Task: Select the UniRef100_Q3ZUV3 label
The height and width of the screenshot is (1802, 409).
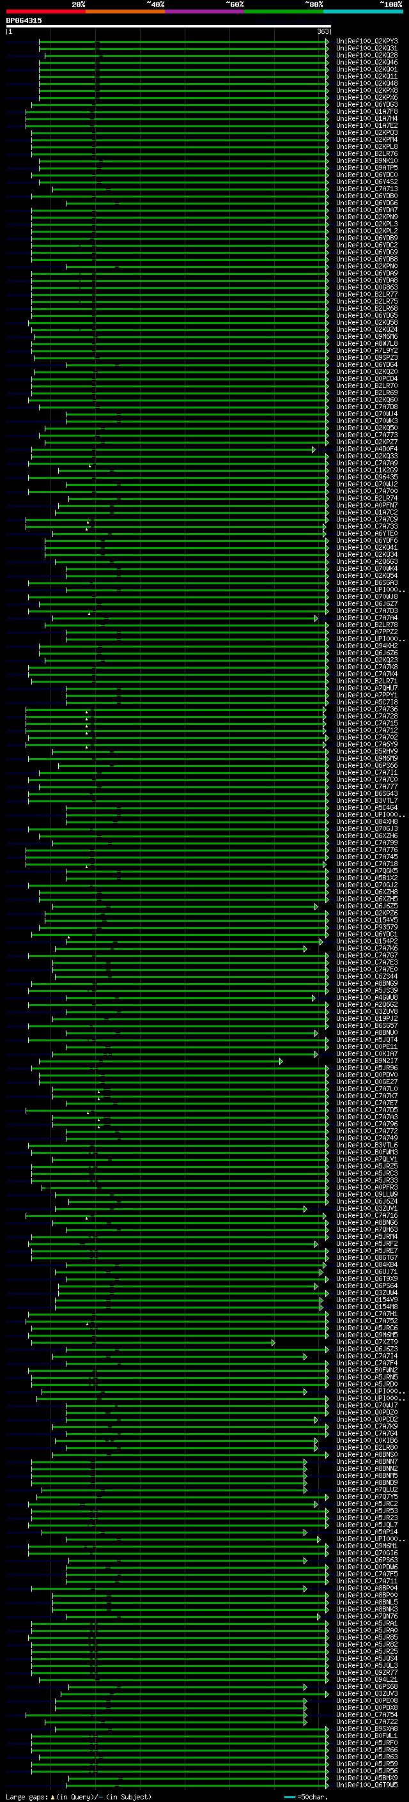Action: click(366, 1693)
